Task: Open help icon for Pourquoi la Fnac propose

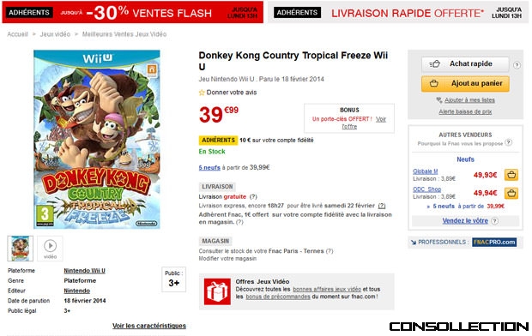Action: pos(508,142)
